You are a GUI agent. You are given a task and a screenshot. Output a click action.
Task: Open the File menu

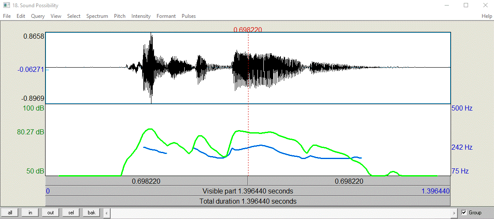point(7,16)
